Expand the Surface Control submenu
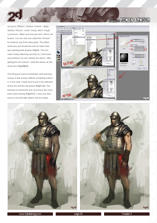Image resolution: width=157 pixels, height=223 pixels. click(77, 37)
